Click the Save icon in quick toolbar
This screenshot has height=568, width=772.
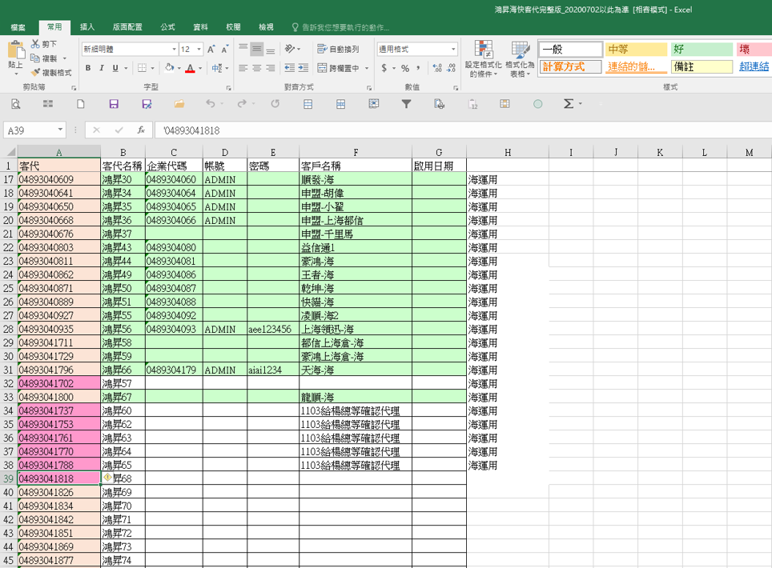114,104
